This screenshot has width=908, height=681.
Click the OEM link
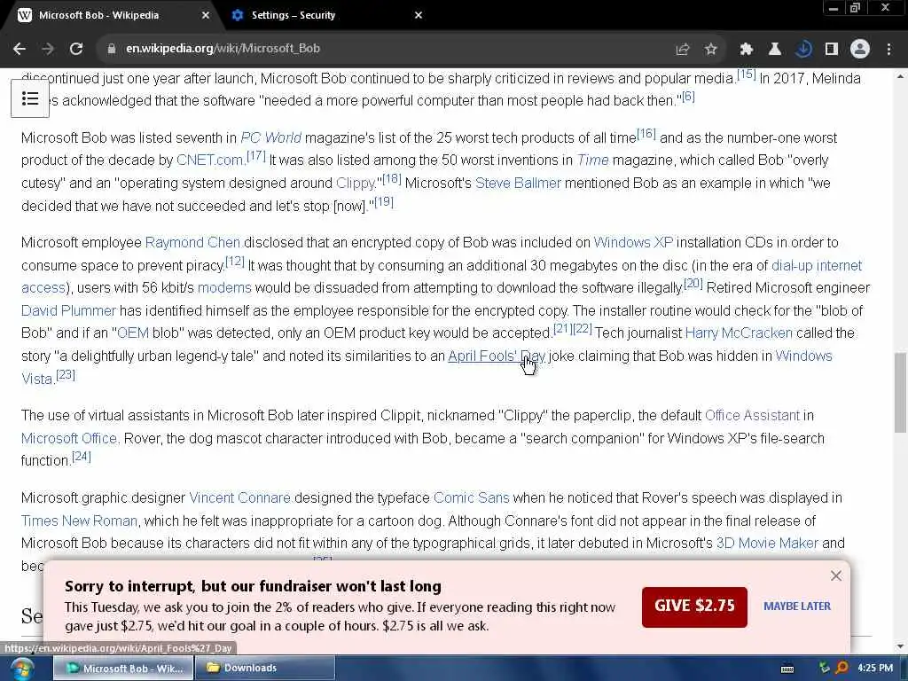(x=133, y=333)
